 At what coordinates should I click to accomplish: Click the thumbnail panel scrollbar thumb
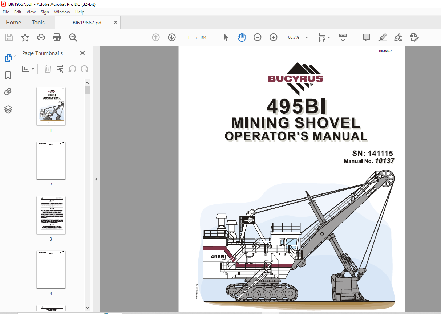[x=87, y=90]
